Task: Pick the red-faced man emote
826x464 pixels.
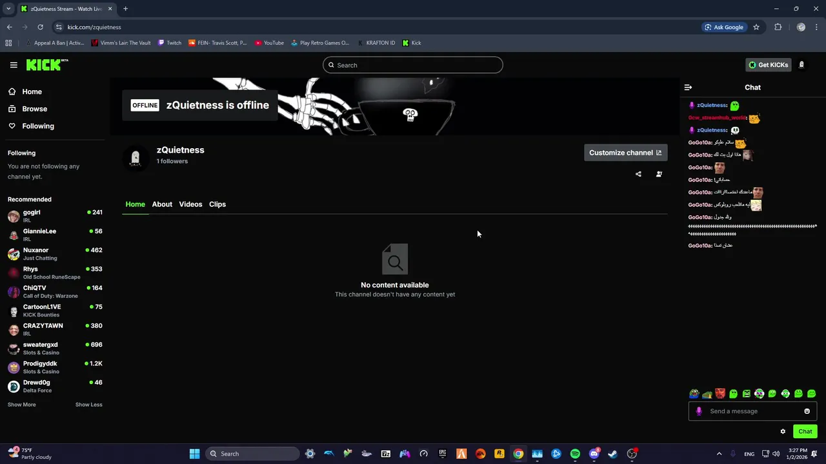Action: 720,394
